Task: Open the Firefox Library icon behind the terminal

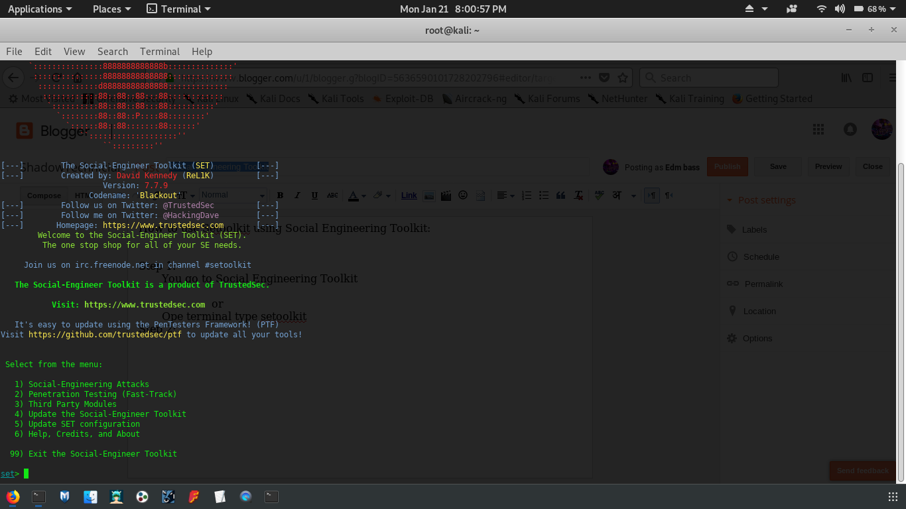Action: (x=846, y=78)
